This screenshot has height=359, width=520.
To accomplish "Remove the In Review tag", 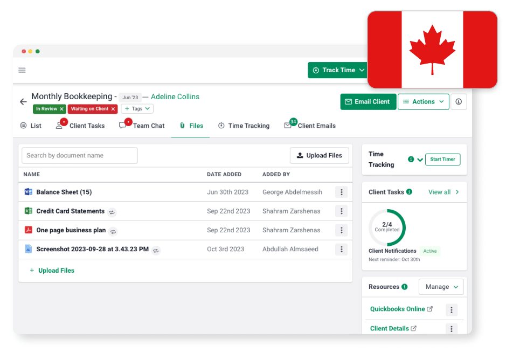I will pos(61,109).
